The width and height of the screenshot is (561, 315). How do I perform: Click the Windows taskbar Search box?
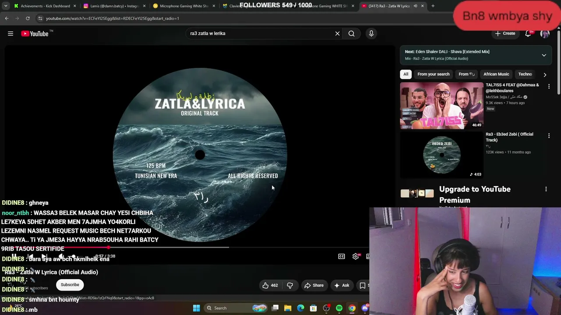point(236,308)
